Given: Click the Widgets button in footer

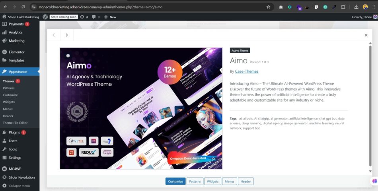Looking at the screenshot, I should point(212,181).
